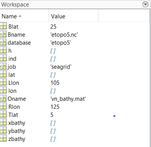Click the value 'vn_bathy.mat'
151x147 pixels.
[68, 99]
